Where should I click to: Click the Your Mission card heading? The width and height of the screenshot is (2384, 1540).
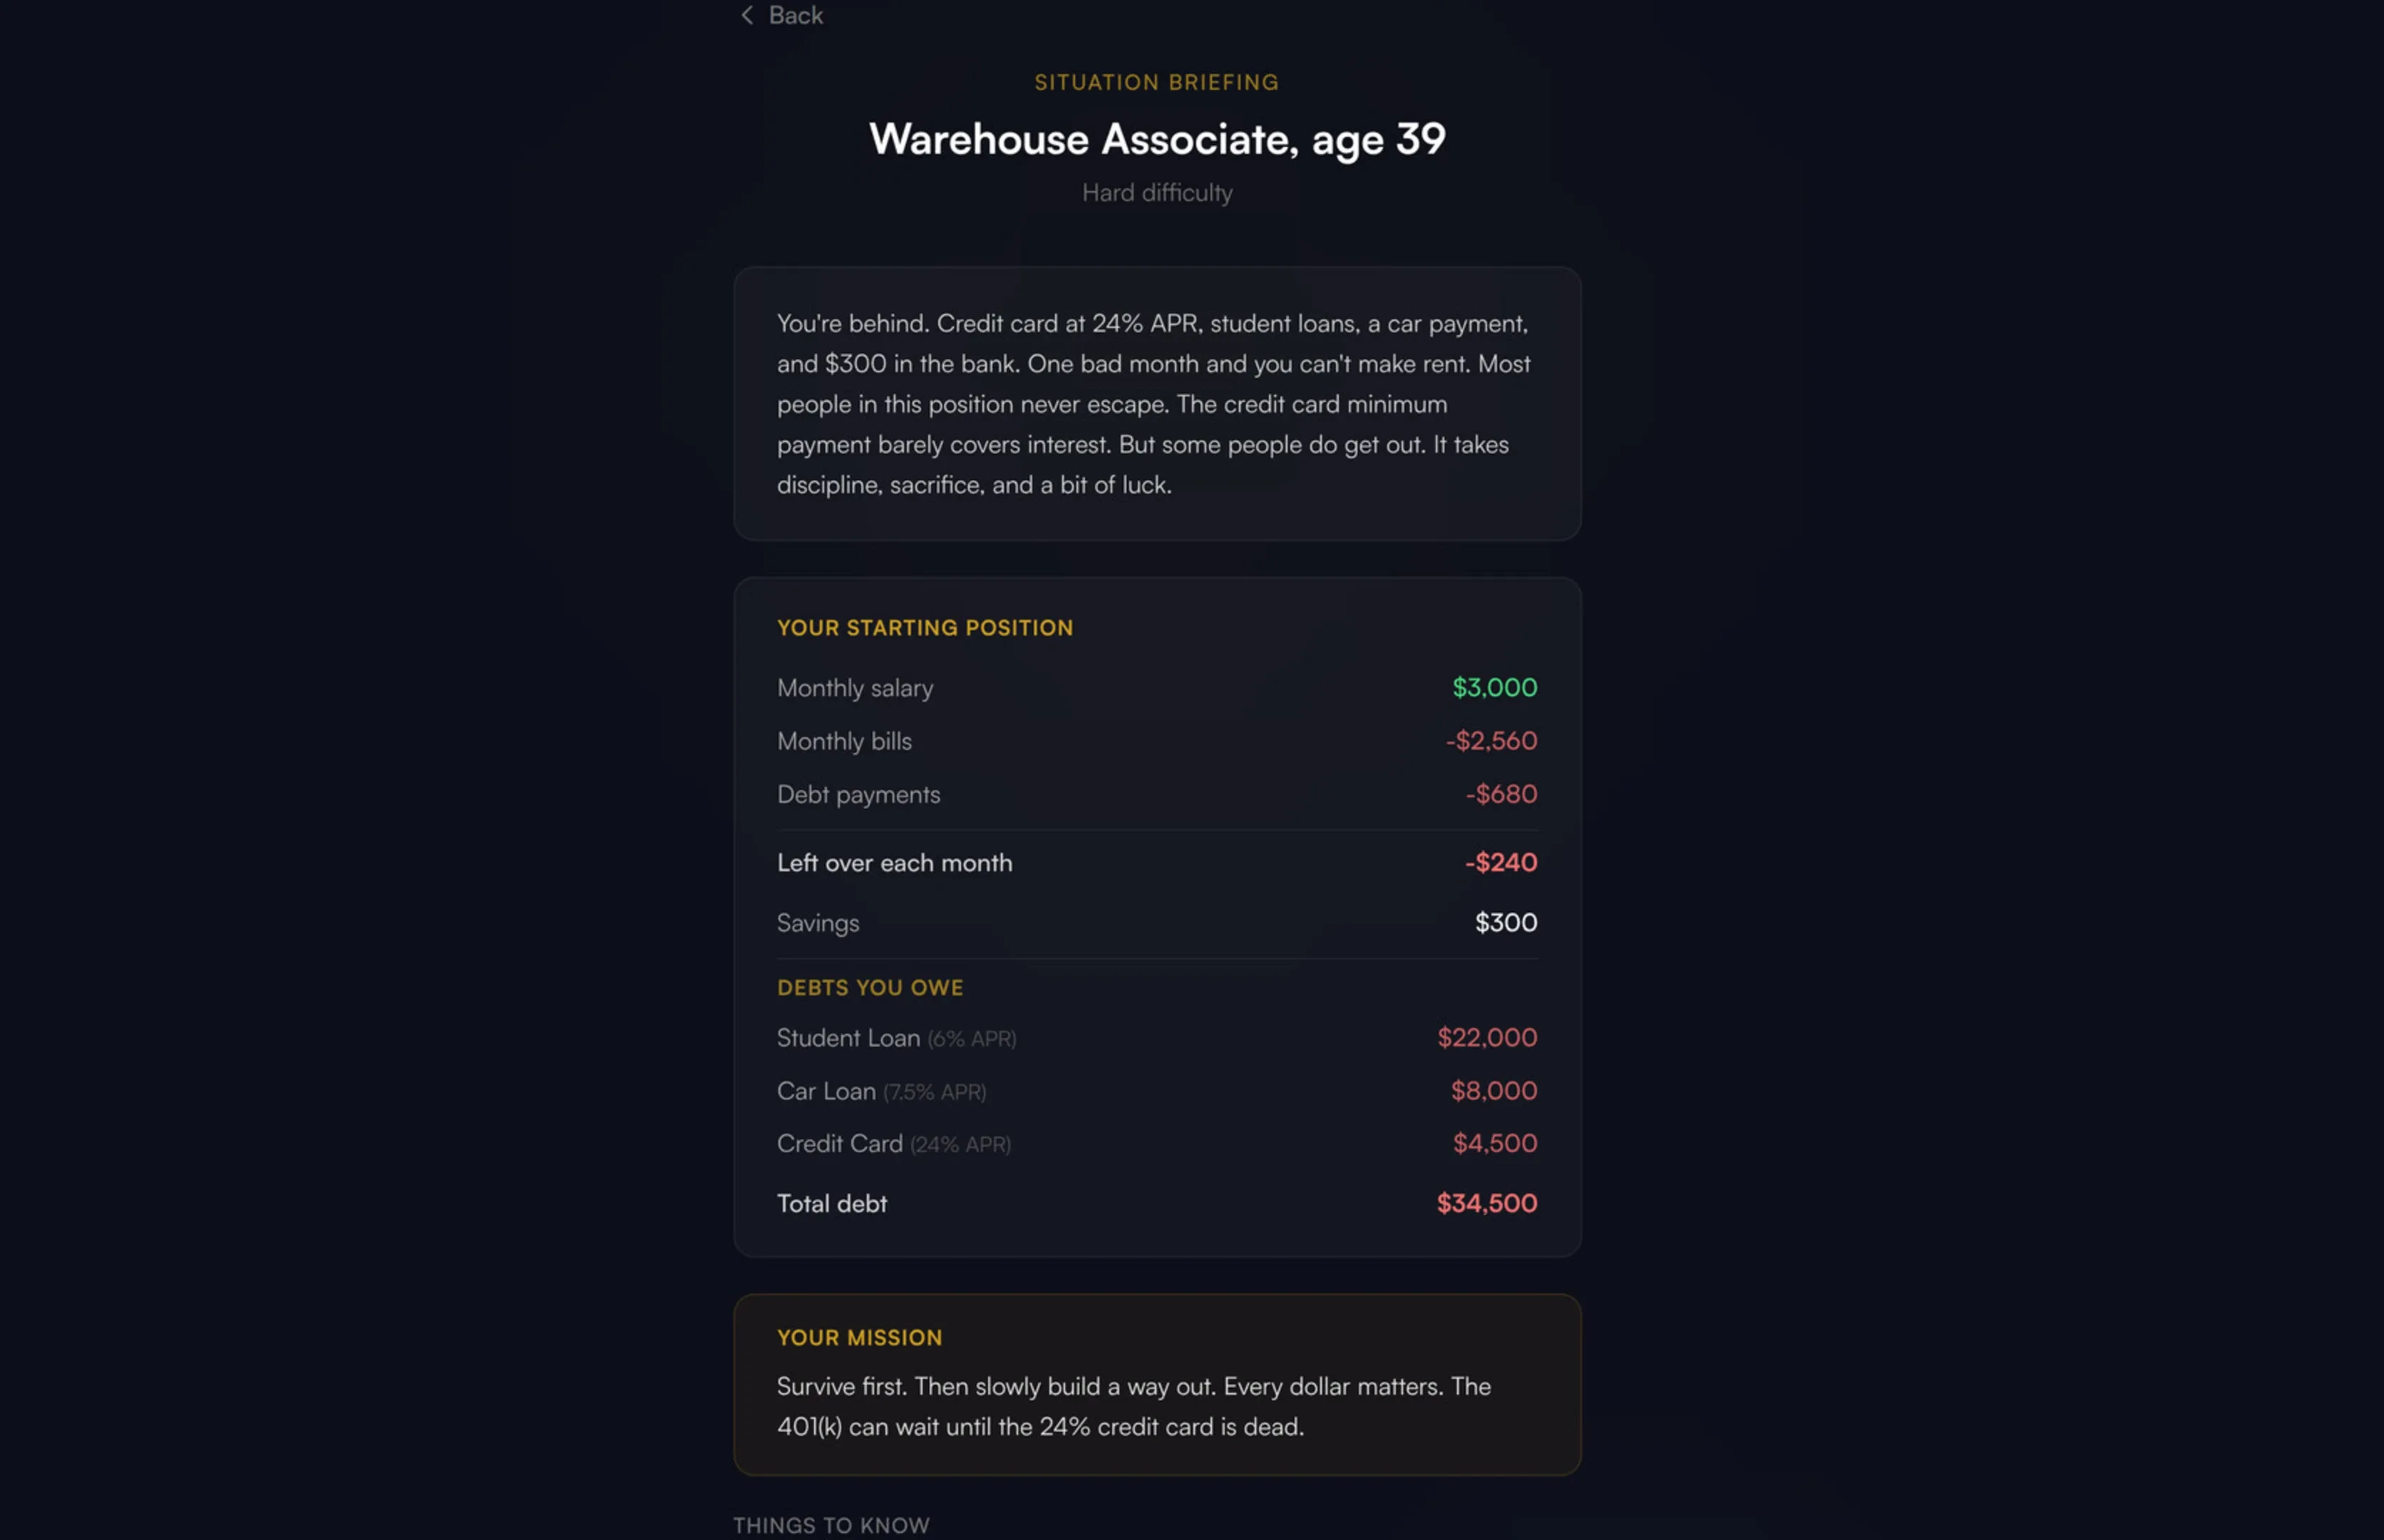pos(859,1337)
